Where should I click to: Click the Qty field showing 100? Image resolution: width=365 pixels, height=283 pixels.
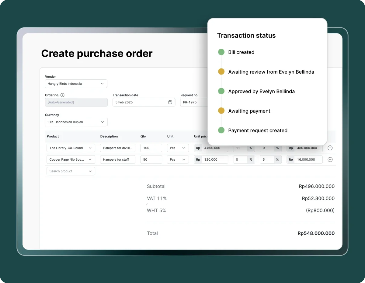151,148
